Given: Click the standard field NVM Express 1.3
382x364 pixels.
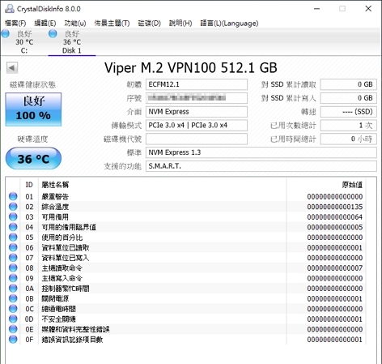Looking at the screenshot, I should click(261, 152).
